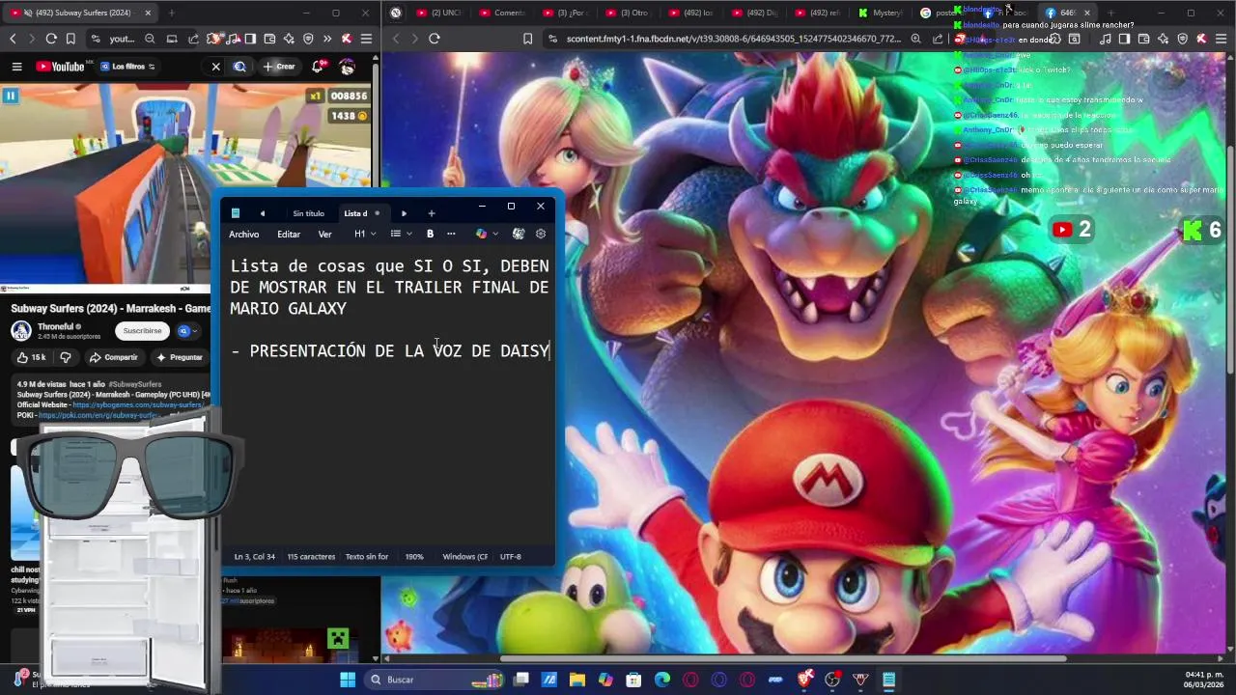Open YouTube notifications bell

[x=318, y=67]
